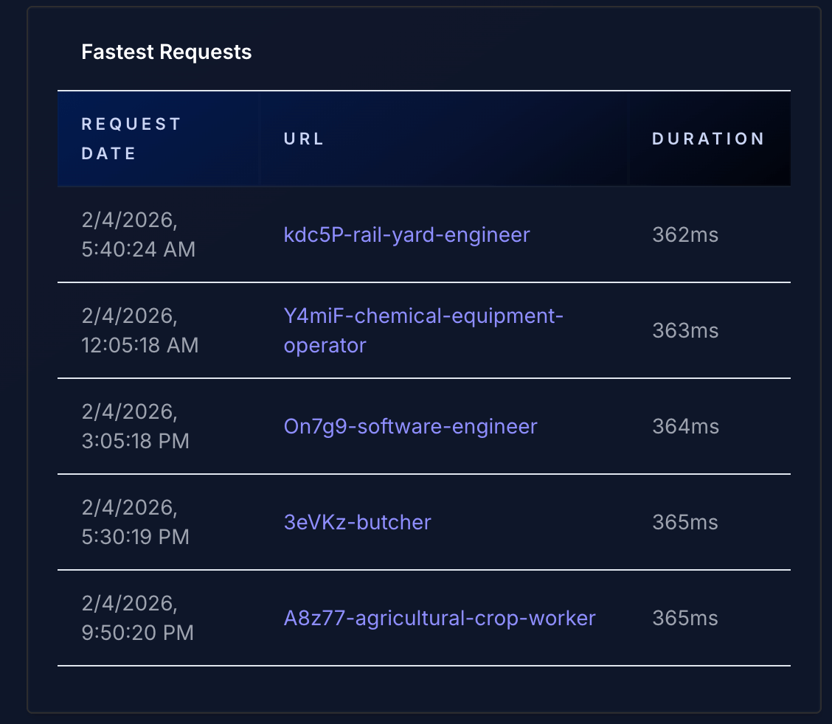
Task: Click the 3:05:18 PM request date
Action: pos(136,426)
